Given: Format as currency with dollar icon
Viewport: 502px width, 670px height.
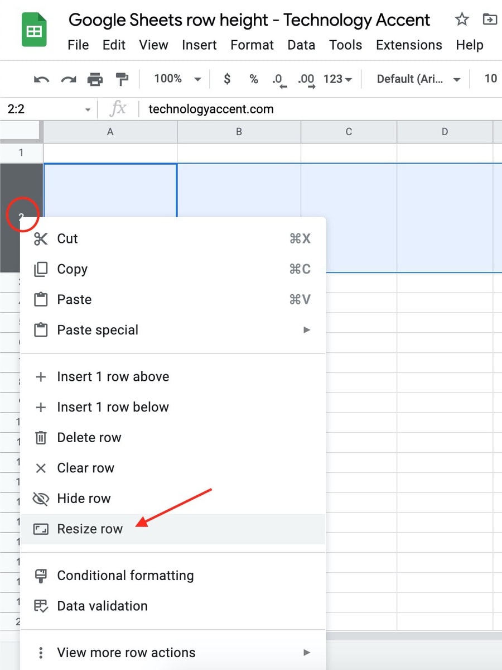Looking at the screenshot, I should (227, 79).
